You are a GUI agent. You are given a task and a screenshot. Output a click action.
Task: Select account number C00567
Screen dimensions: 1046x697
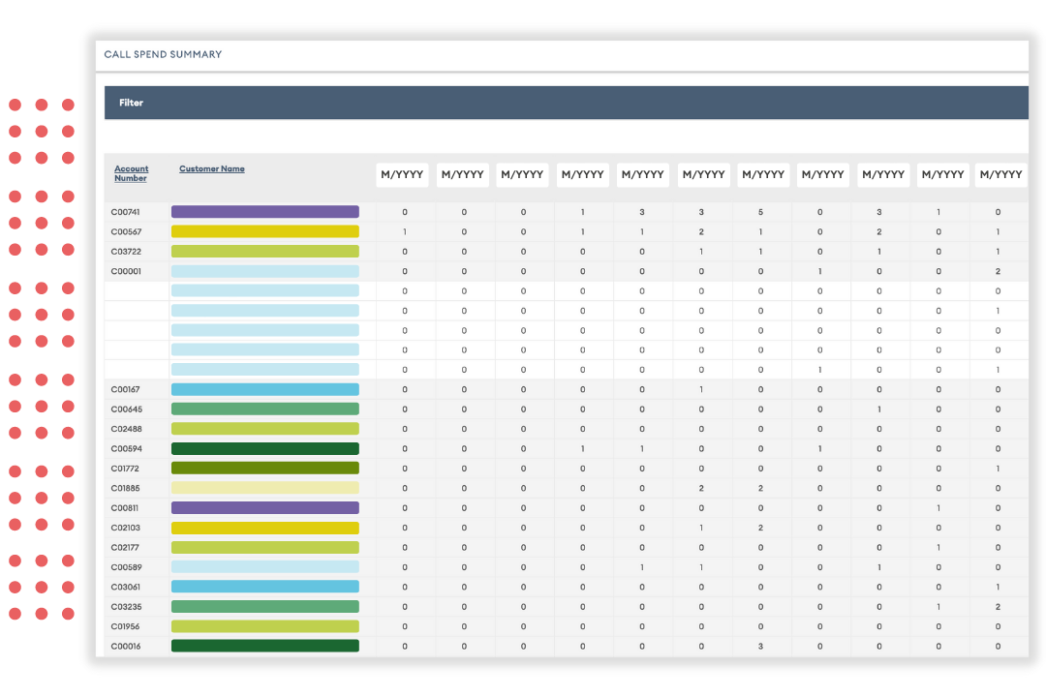(x=125, y=231)
